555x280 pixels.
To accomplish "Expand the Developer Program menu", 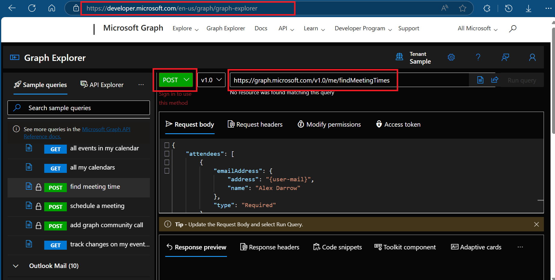I will (x=363, y=29).
